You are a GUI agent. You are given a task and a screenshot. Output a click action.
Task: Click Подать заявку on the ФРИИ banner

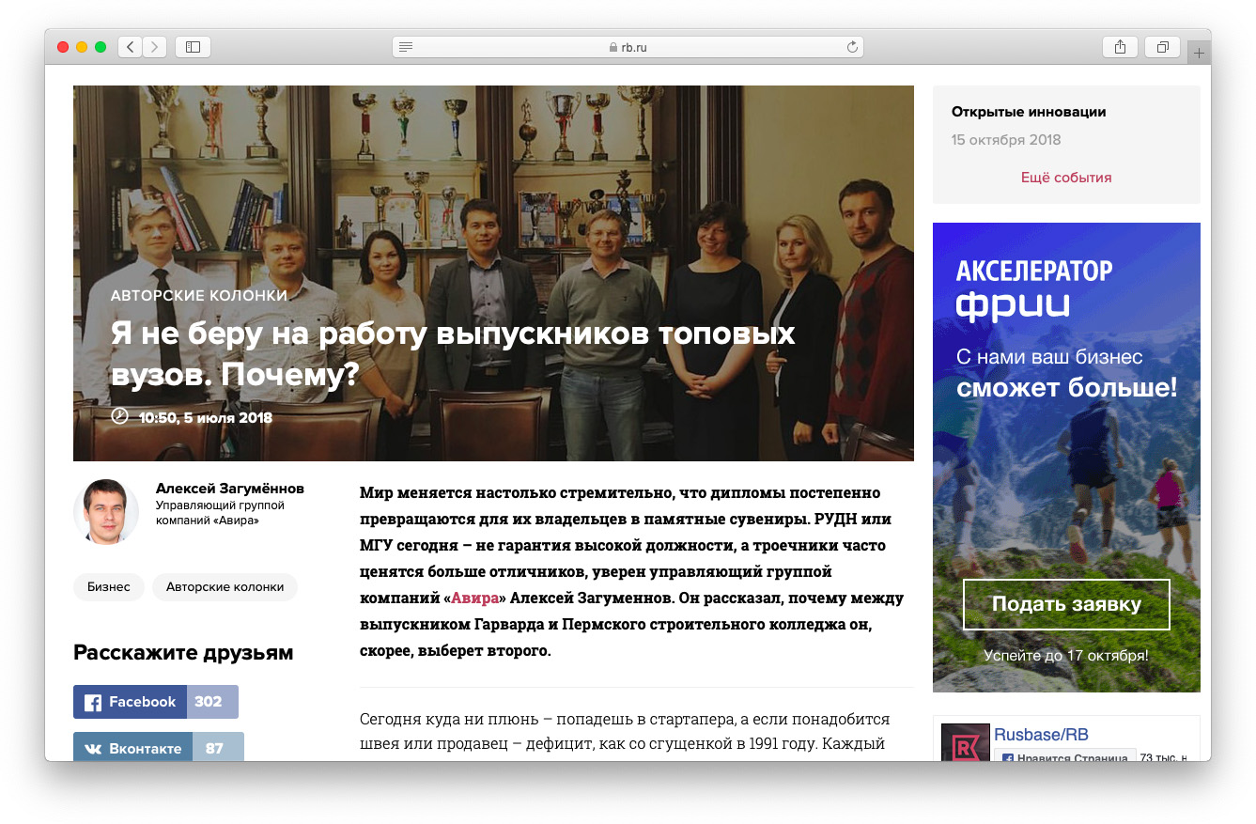pos(1066,604)
